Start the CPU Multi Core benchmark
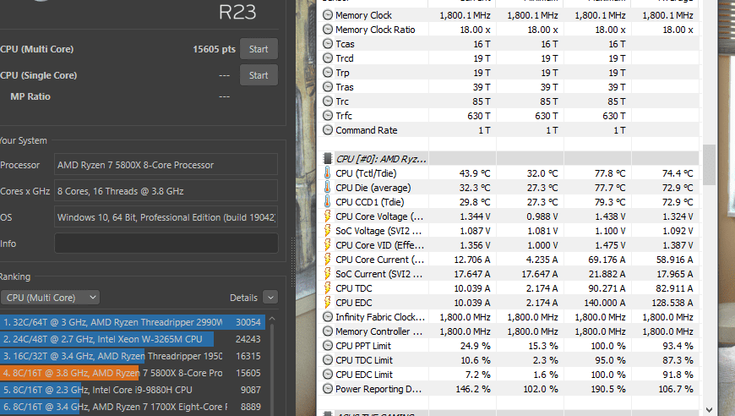This screenshot has height=416, width=735. (x=259, y=49)
